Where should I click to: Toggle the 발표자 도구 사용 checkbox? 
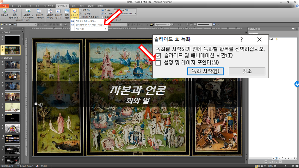click(102, 17)
